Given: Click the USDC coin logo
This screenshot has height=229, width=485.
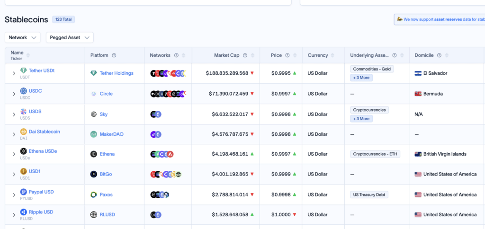Looking at the screenshot, I should [24, 91].
